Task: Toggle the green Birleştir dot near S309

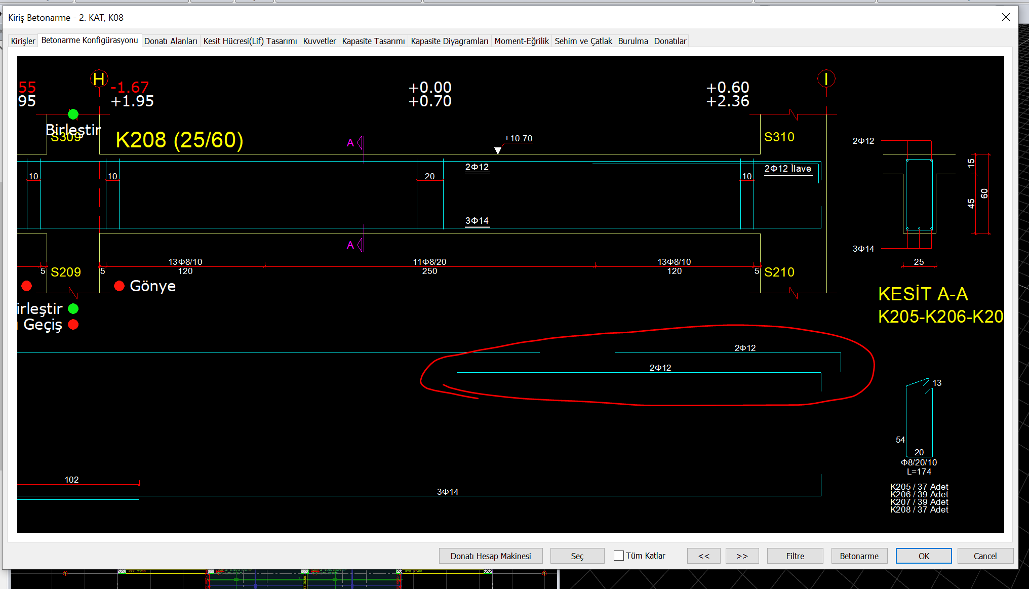Action: pyautogui.click(x=73, y=114)
